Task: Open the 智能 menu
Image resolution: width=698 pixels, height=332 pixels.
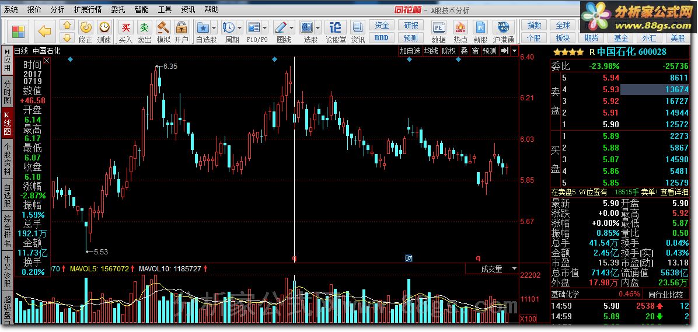Action: 141,9
